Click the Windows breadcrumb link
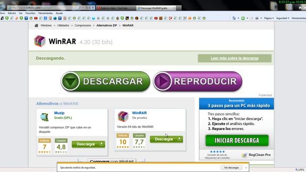This screenshot has height=172, width=306. 46,25
